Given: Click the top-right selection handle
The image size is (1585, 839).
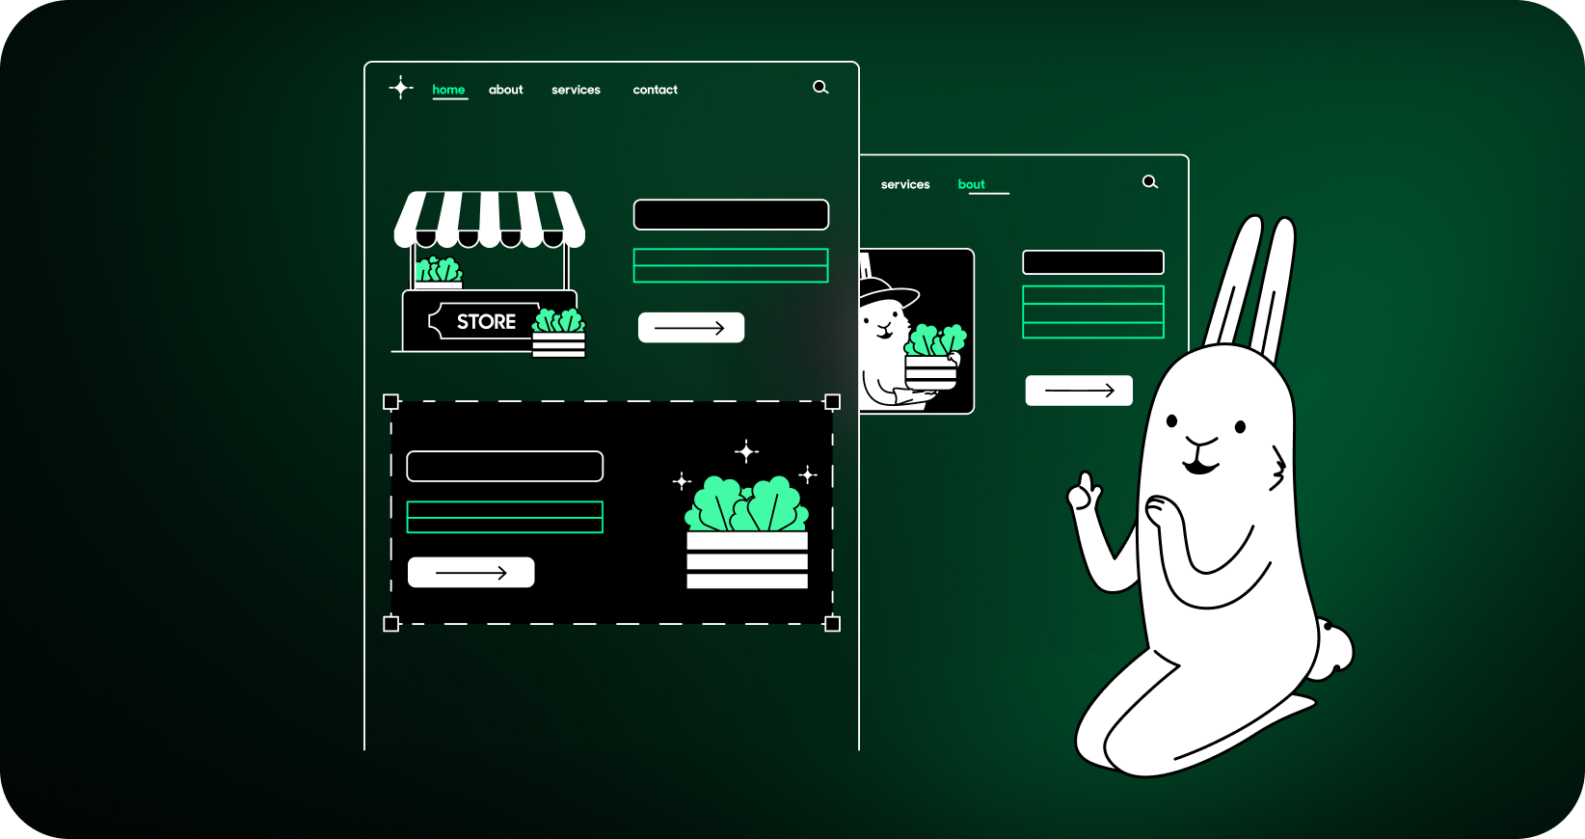Looking at the screenshot, I should (x=833, y=401).
